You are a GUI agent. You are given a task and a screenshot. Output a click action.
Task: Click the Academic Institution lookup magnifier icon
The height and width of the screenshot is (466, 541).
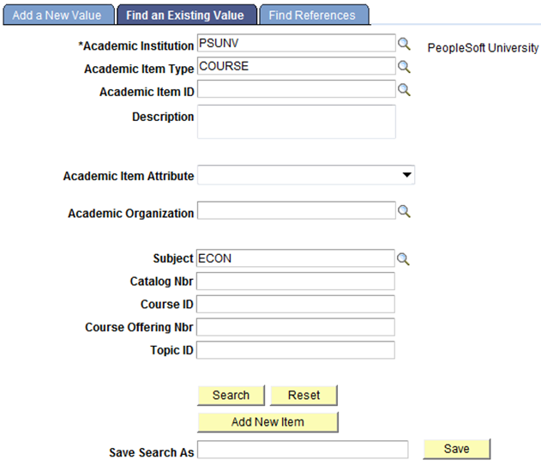(404, 43)
